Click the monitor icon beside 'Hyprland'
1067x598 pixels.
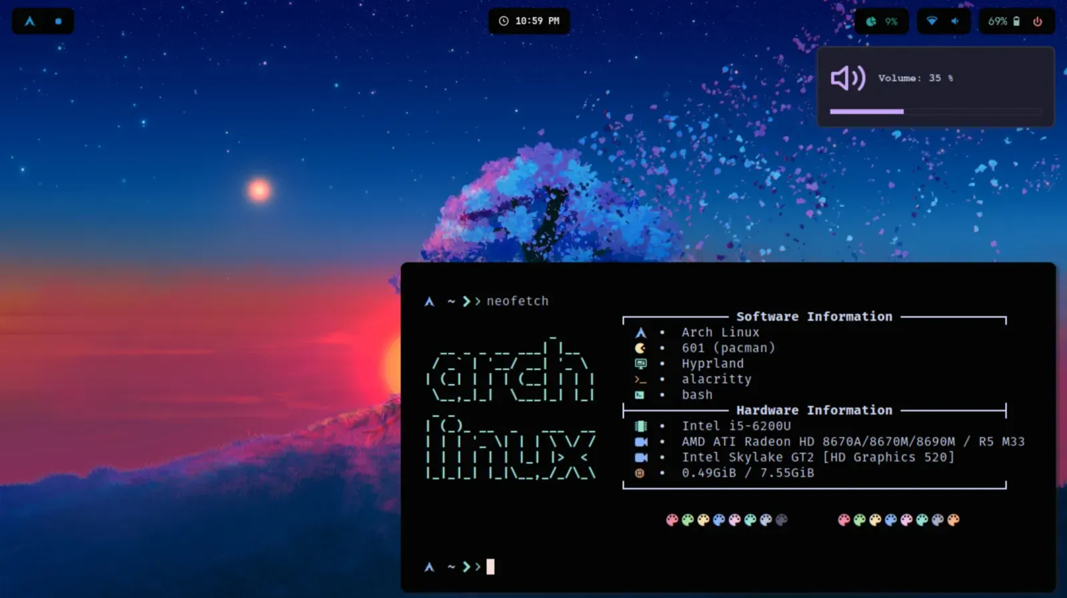point(640,363)
